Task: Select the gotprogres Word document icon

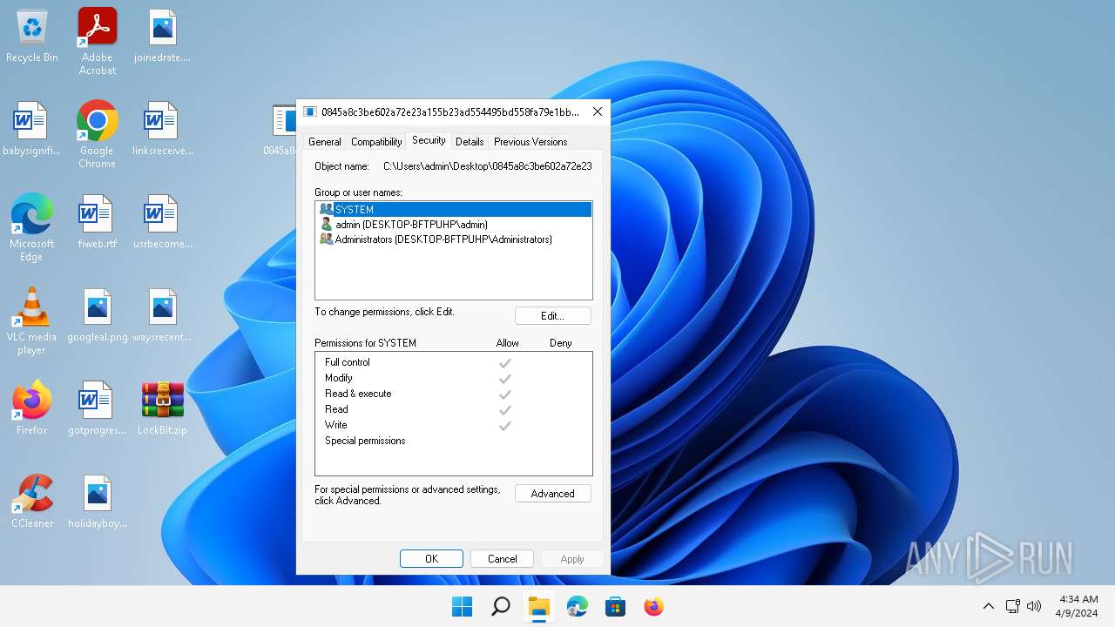Action: (98, 408)
